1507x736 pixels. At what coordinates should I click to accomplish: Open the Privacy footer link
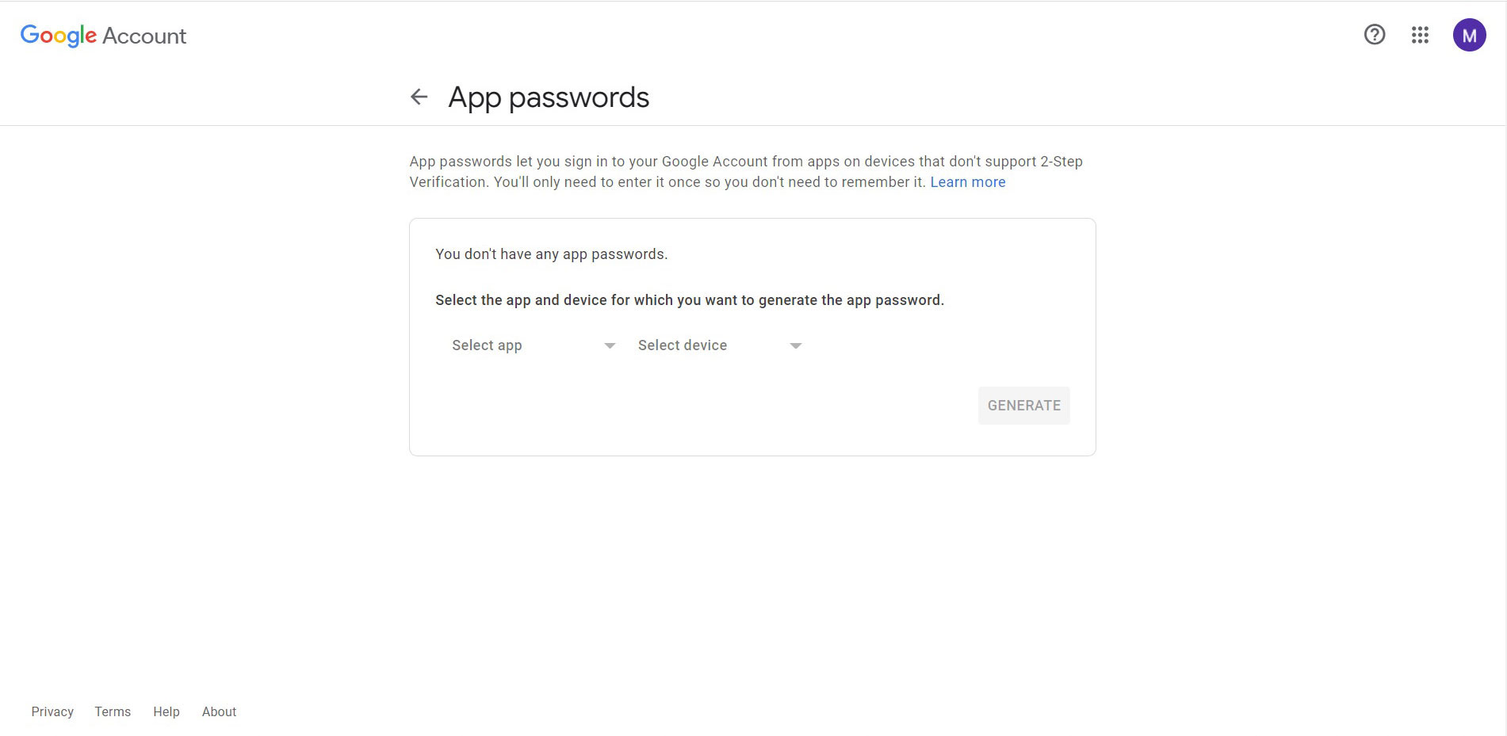tap(52, 711)
